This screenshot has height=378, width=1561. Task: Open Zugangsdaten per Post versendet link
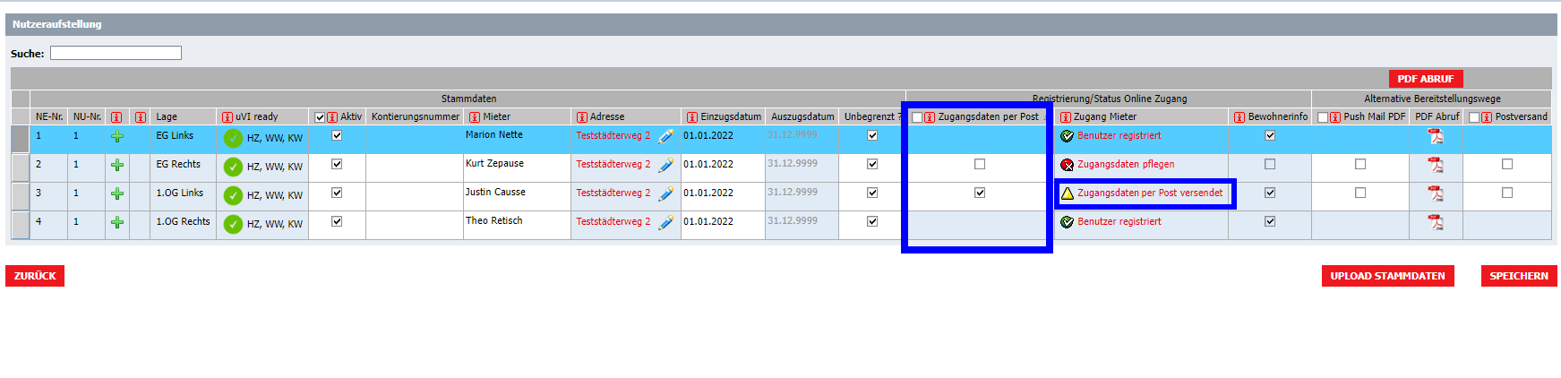(x=1150, y=193)
